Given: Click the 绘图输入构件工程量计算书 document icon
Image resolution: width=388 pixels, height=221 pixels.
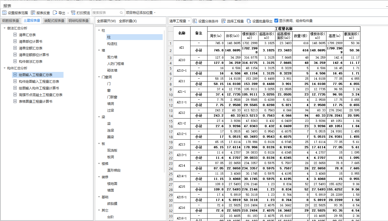Looking at the screenshot, I should (x=15, y=88).
